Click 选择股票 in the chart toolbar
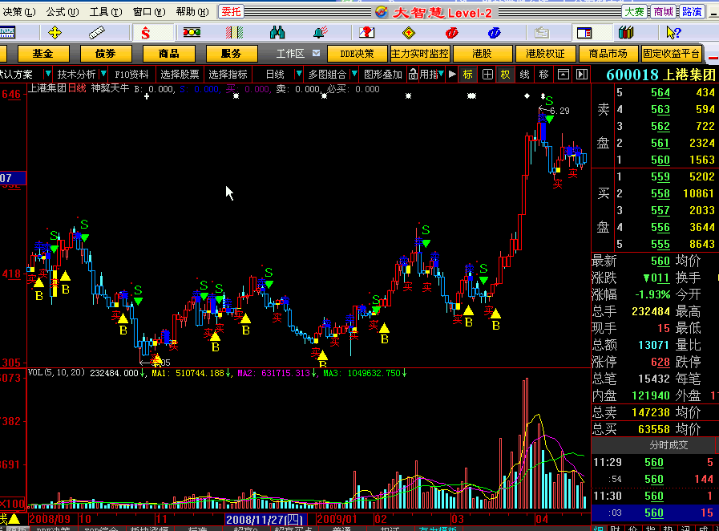Screen dimensions: 719x531 tap(180, 75)
